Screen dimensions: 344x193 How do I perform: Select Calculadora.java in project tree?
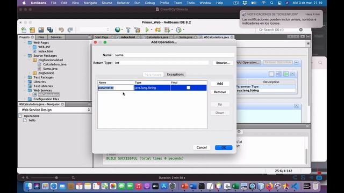(55, 64)
